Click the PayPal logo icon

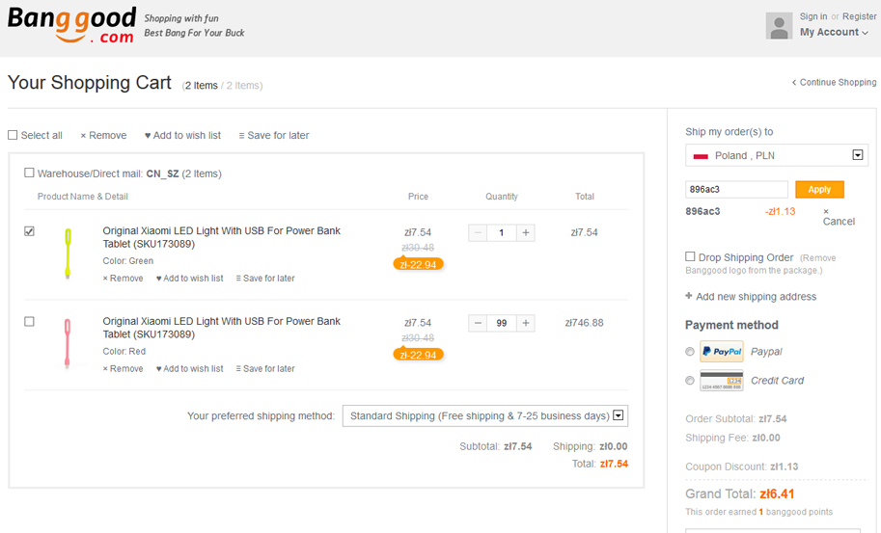[x=722, y=352]
